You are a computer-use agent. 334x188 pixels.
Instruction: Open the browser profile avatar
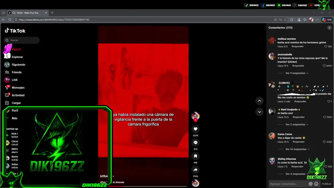311,20
